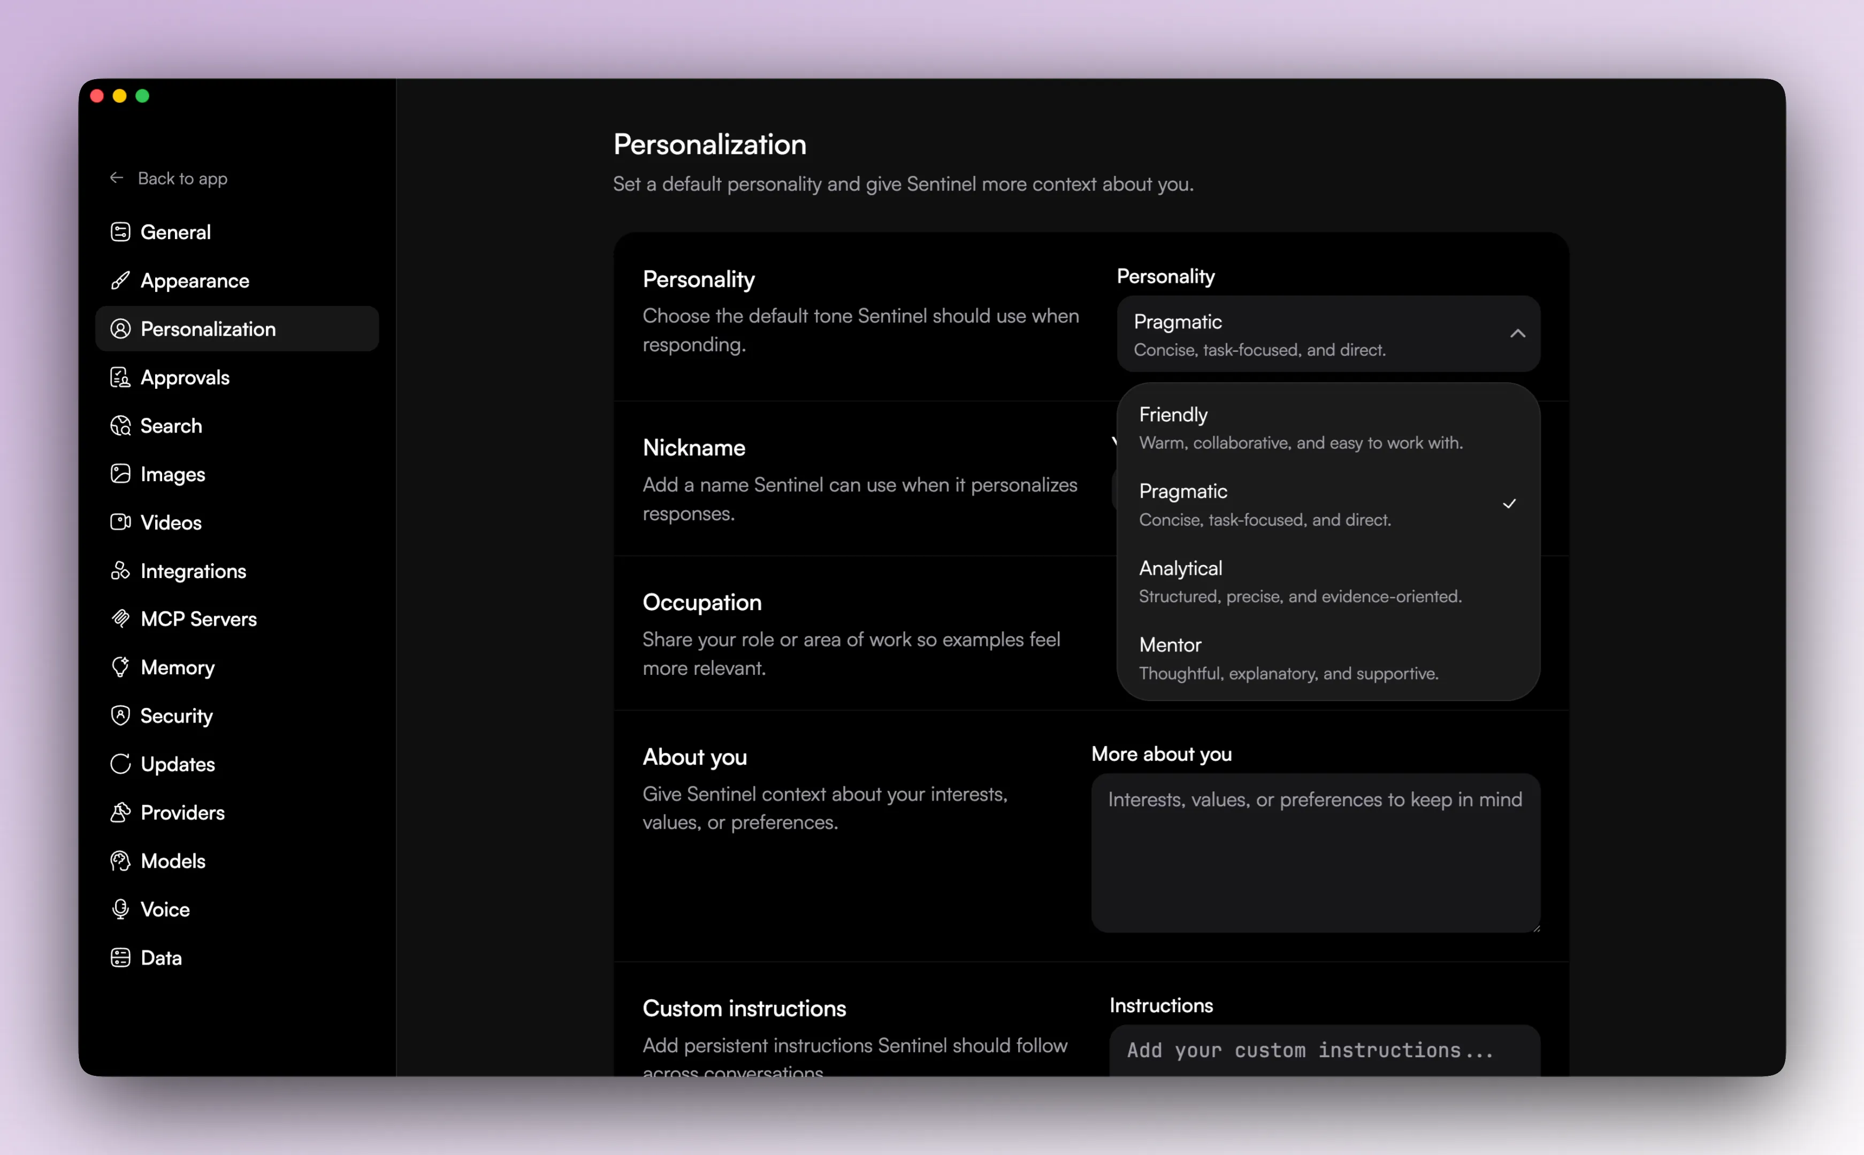1864x1155 pixels.
Task: Open General settings from sidebar
Action: (175, 232)
